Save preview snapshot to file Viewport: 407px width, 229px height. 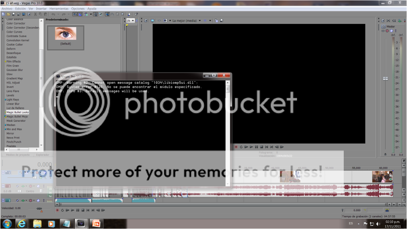222,21
